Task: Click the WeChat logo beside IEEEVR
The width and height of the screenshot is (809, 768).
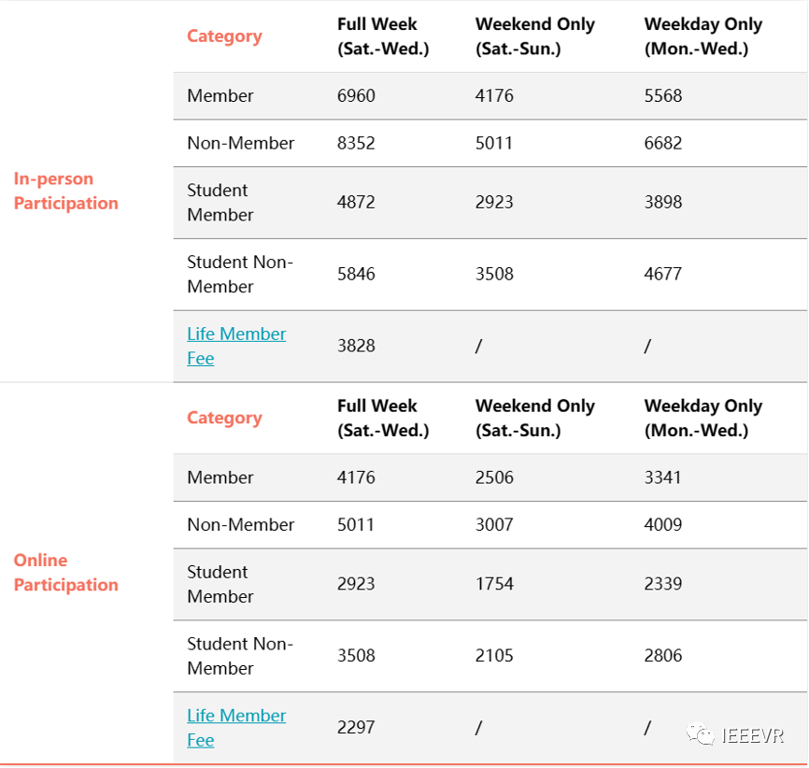Action: [701, 735]
